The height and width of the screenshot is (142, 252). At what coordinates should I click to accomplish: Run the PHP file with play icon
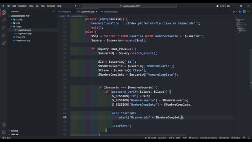[234, 11]
